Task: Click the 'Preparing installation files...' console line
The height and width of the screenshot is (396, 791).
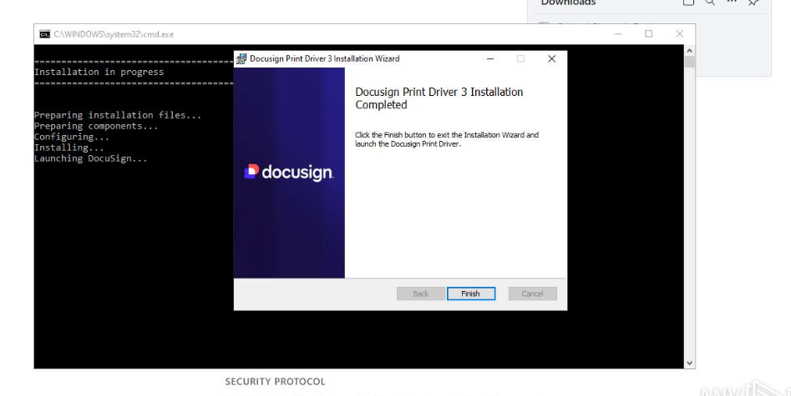Action: pyautogui.click(x=118, y=115)
